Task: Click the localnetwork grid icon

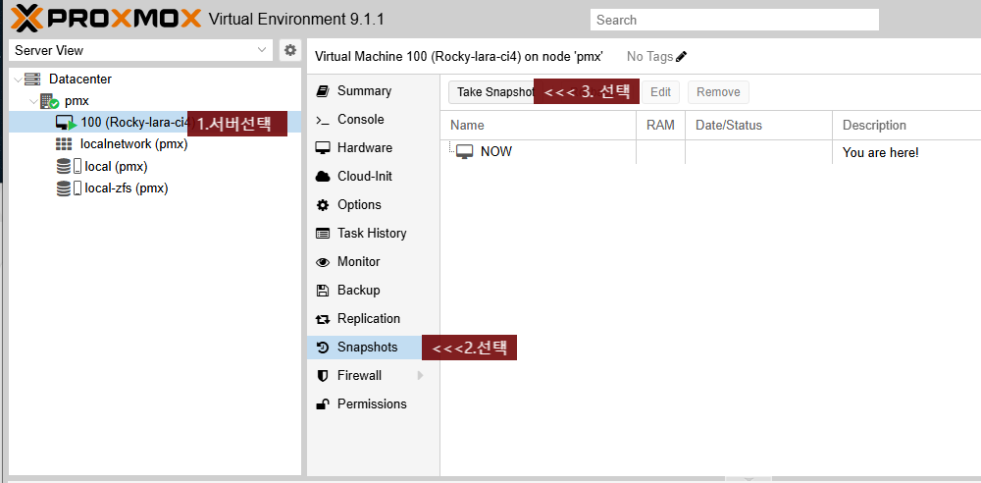Action: tap(64, 144)
